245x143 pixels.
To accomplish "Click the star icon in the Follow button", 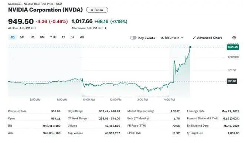I will pos(92,10).
